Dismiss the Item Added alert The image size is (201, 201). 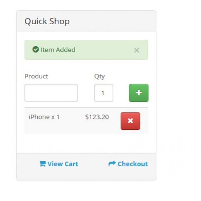(137, 50)
